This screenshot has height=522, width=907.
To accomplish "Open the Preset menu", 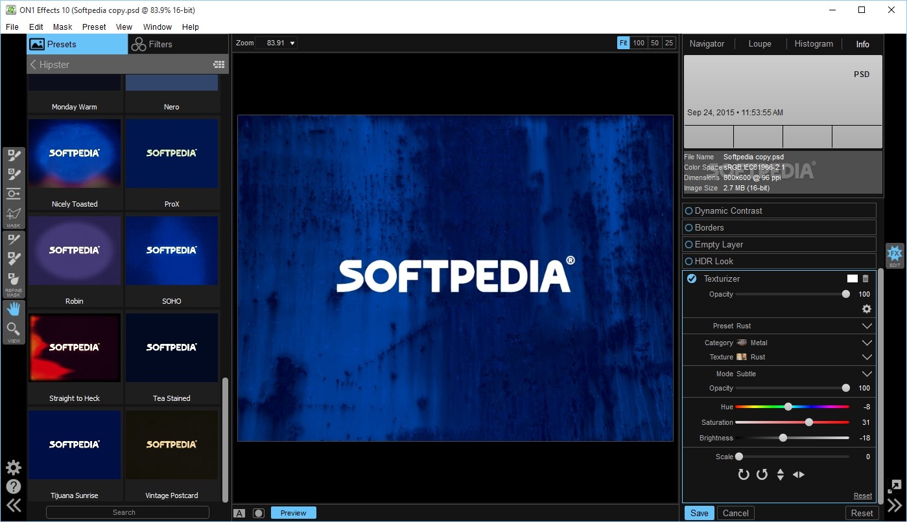I will click(94, 27).
